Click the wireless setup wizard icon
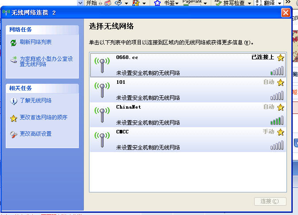 (x=13, y=61)
